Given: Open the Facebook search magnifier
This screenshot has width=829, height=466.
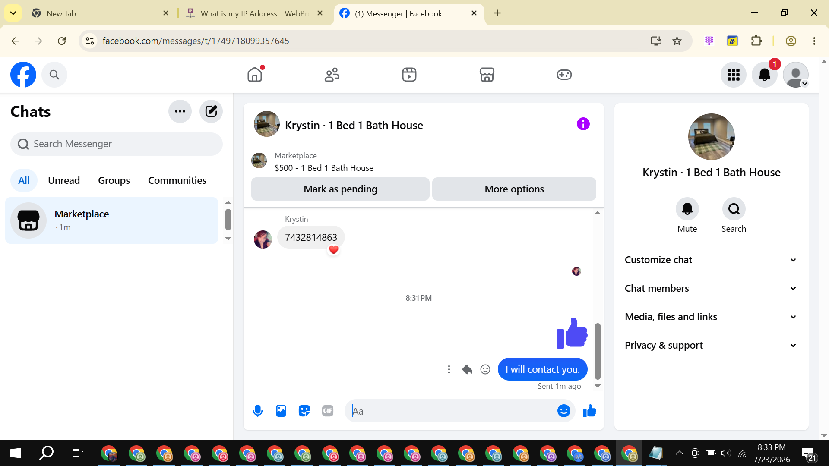Looking at the screenshot, I should pos(54,75).
